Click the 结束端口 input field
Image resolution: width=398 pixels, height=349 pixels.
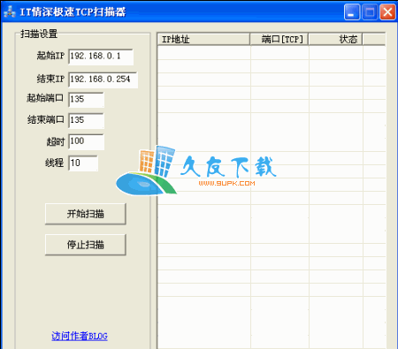(x=86, y=120)
